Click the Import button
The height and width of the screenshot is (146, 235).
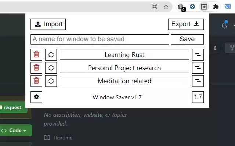[x=48, y=24]
